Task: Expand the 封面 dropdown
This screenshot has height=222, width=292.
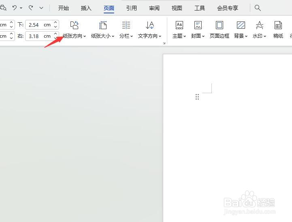Action: click(203, 36)
